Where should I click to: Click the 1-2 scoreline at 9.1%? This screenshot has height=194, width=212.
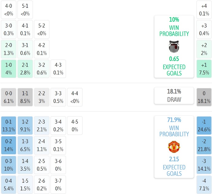pos(25,125)
